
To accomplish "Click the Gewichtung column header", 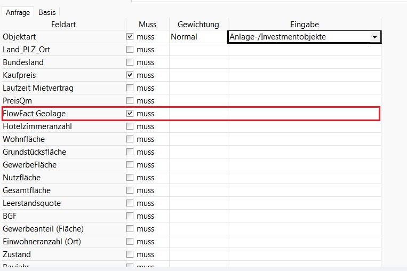I will click(198, 25).
